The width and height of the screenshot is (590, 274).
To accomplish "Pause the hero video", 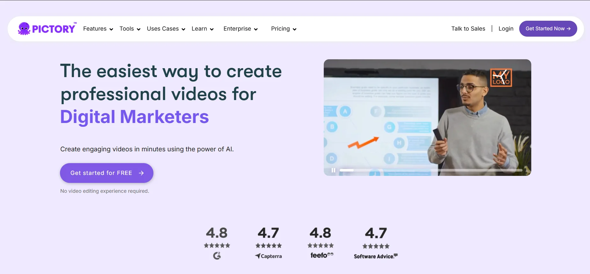I will [x=333, y=170].
